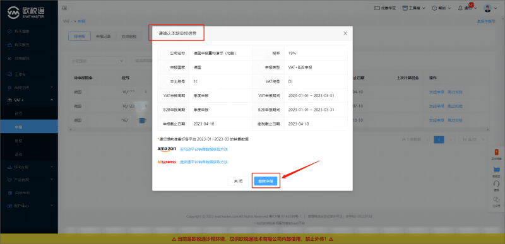505x244 pixels.
Task: Click the VAT+ breadcrumb
Action: tap(68, 21)
